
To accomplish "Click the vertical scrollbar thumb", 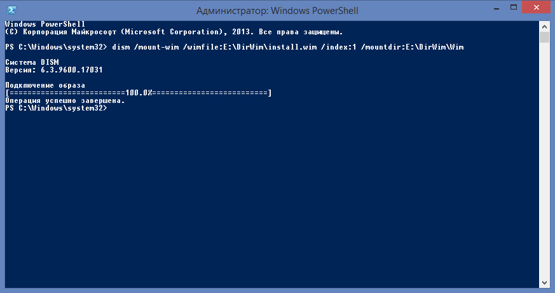I will point(544,37).
